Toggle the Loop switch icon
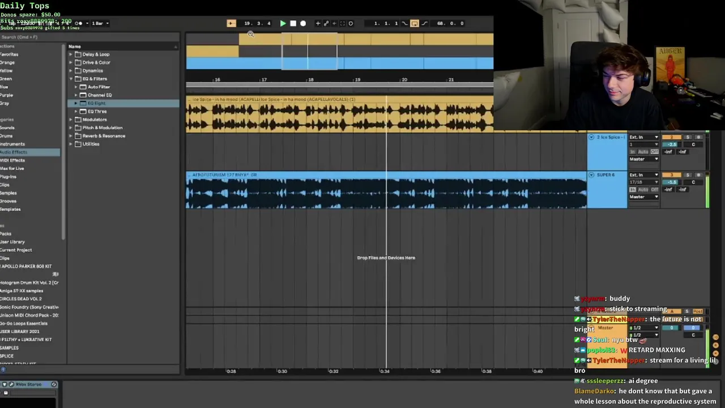725x408 pixels. [415, 23]
